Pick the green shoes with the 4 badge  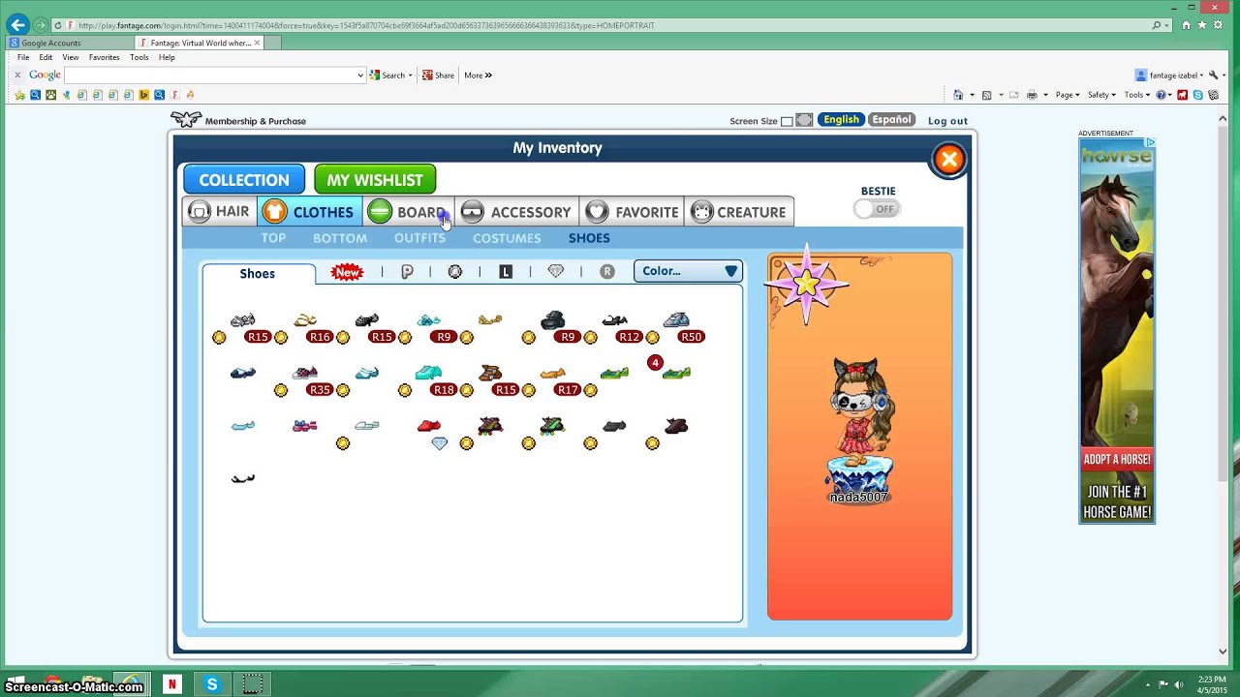(676, 373)
